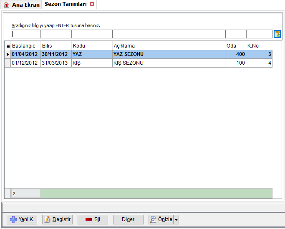The width and height of the screenshot is (285, 229).
Task: Click the home icon on Ana Ekran tab
Action: (x=6, y=5)
